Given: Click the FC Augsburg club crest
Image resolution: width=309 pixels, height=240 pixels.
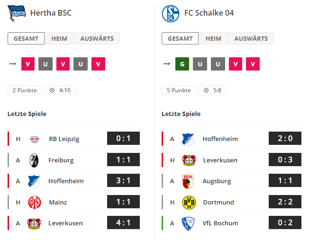Looking at the screenshot, I should click(188, 181).
